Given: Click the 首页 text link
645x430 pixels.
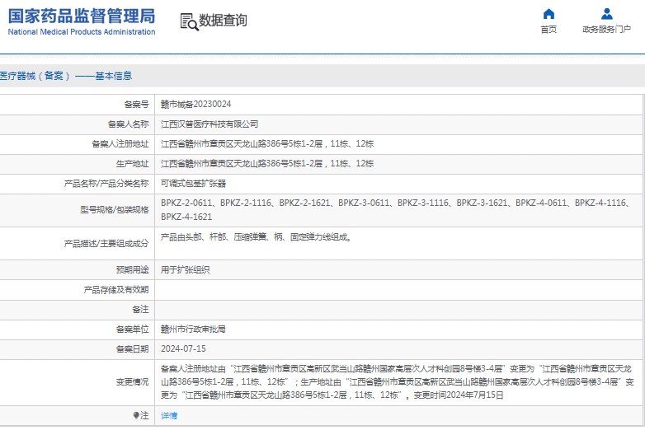Looking at the screenshot, I should [x=548, y=29].
